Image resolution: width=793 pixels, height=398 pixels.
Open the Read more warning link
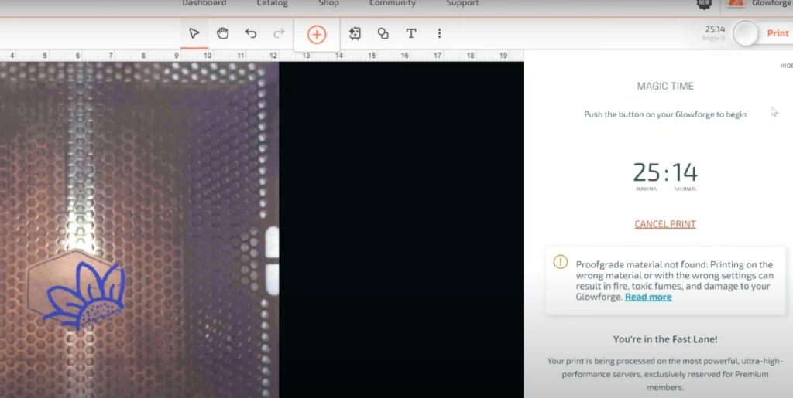coord(648,297)
